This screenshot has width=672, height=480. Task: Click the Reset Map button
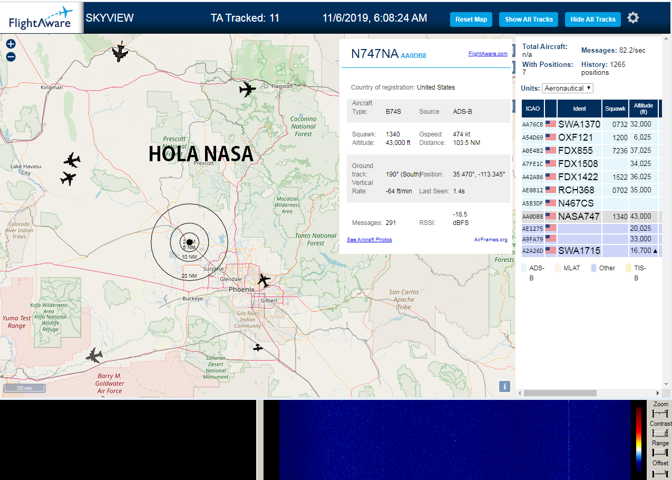(x=471, y=19)
